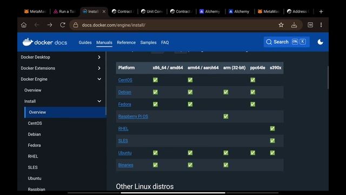Click CentOS x86_64 check mark
346x195 pixels.
(x=155, y=80)
